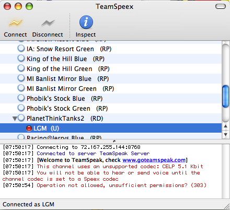Screen dimensions: 230x210
Task: Select the Phobik's Stock Green channel
Action: (111, 109)
